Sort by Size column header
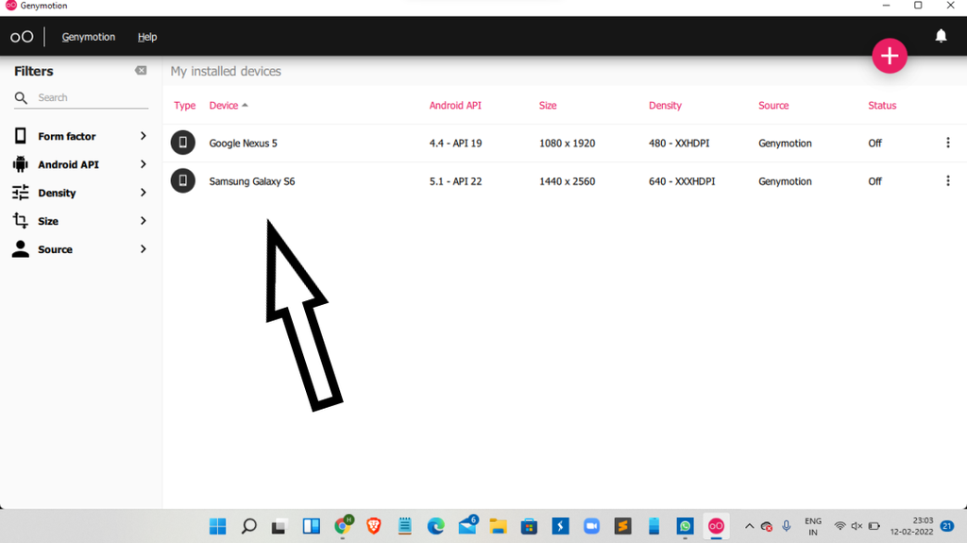967x543 pixels. [548, 106]
